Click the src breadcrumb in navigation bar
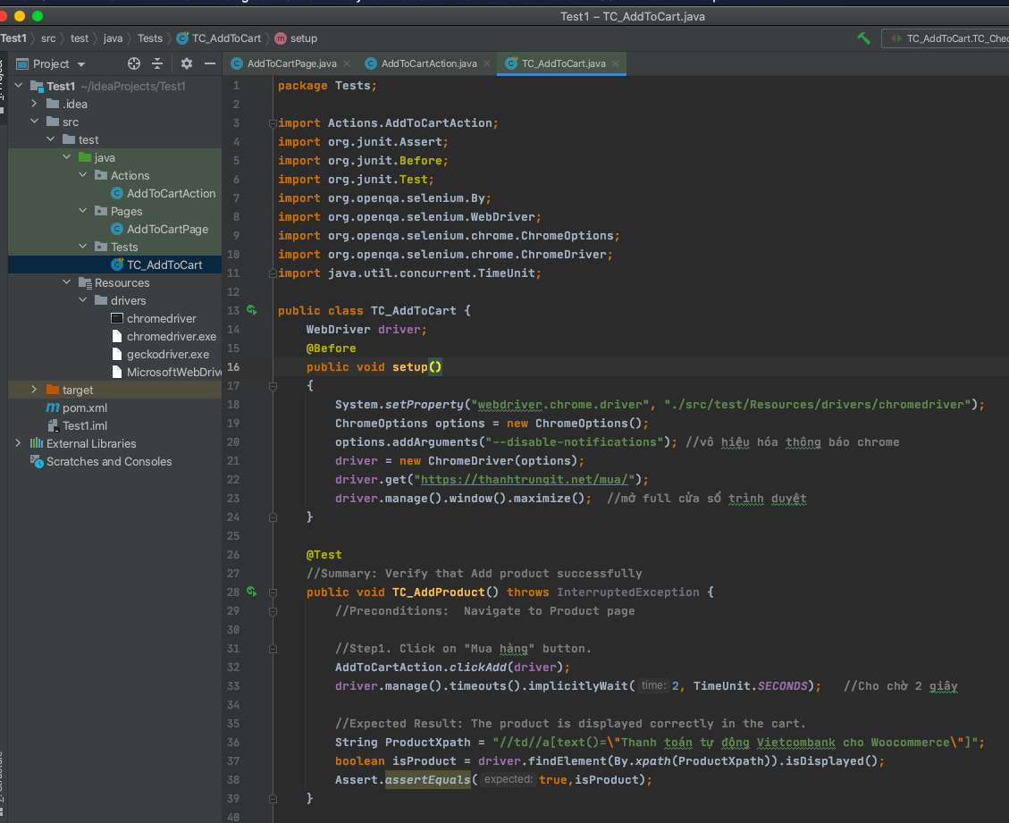This screenshot has width=1009, height=823. (x=48, y=38)
